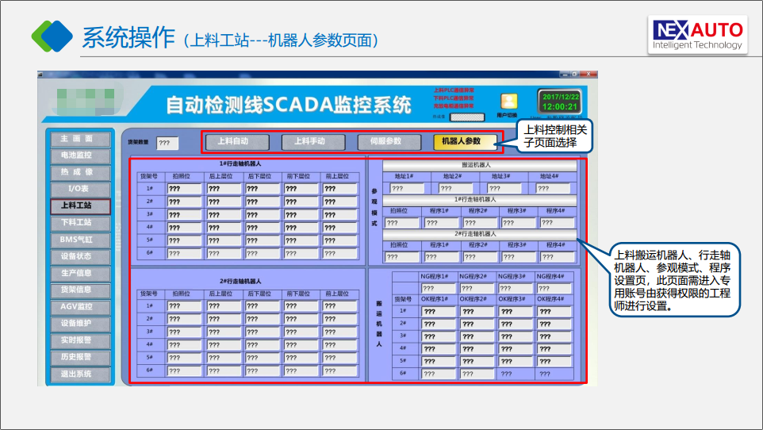
Task: Click 参观模式 2#行走轴机器人 拍照位 field
Action: tap(402, 256)
